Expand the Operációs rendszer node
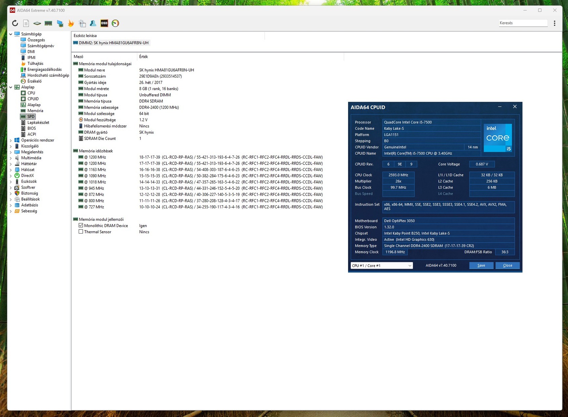568x417 pixels. pyautogui.click(x=11, y=140)
